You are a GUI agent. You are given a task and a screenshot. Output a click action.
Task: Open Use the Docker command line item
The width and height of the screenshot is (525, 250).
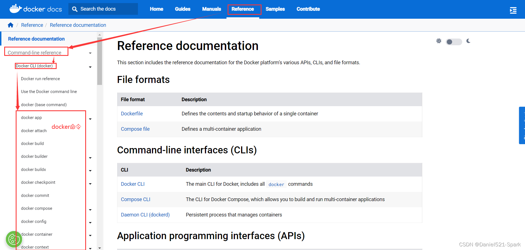coord(49,92)
